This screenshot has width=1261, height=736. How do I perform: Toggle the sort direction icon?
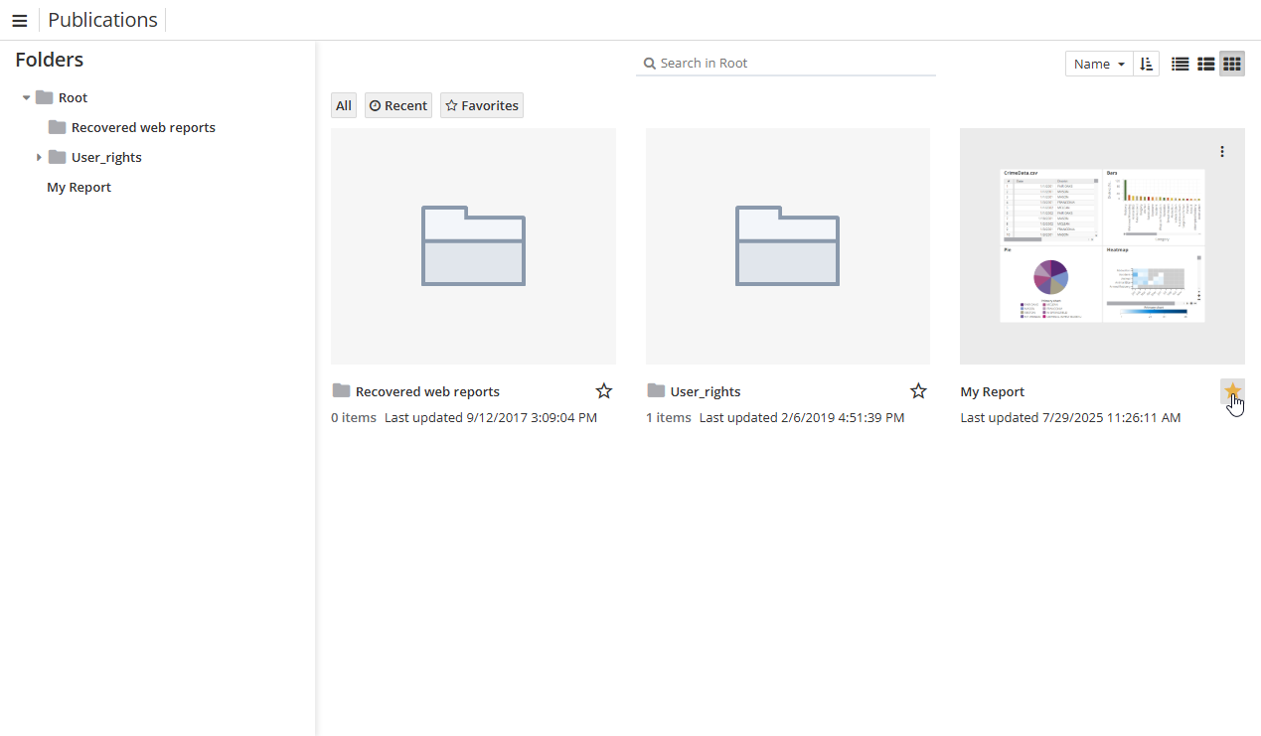tap(1146, 64)
